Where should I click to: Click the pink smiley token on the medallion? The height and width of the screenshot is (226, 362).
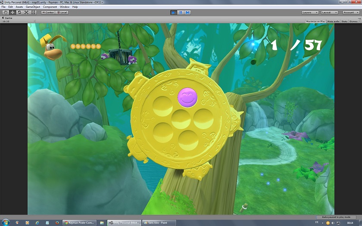pos(187,97)
